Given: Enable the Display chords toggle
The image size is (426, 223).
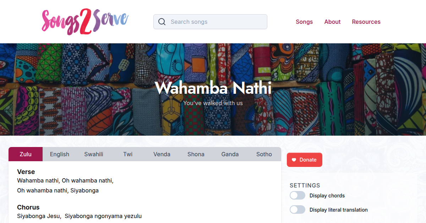Looking at the screenshot, I should pyautogui.click(x=297, y=195).
